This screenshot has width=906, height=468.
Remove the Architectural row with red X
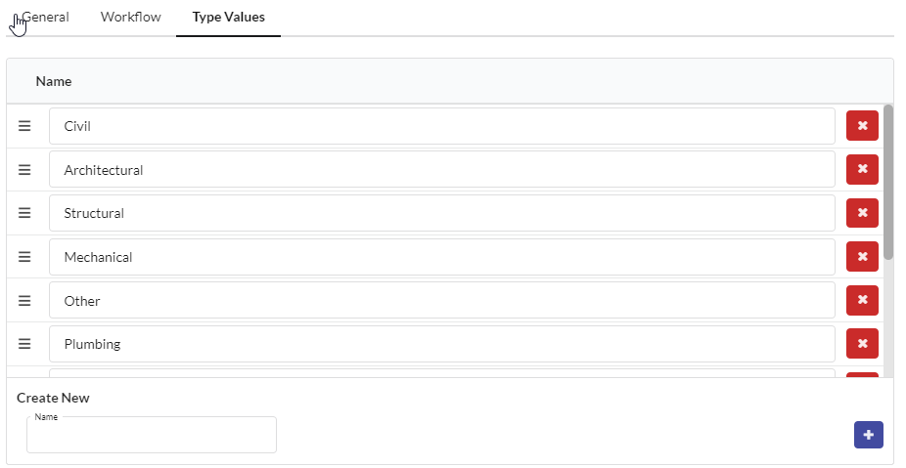[x=862, y=169]
